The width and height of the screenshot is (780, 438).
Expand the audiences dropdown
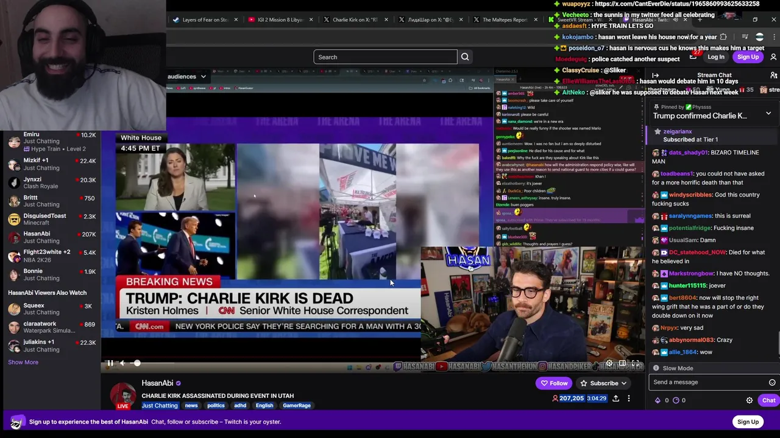click(x=187, y=77)
